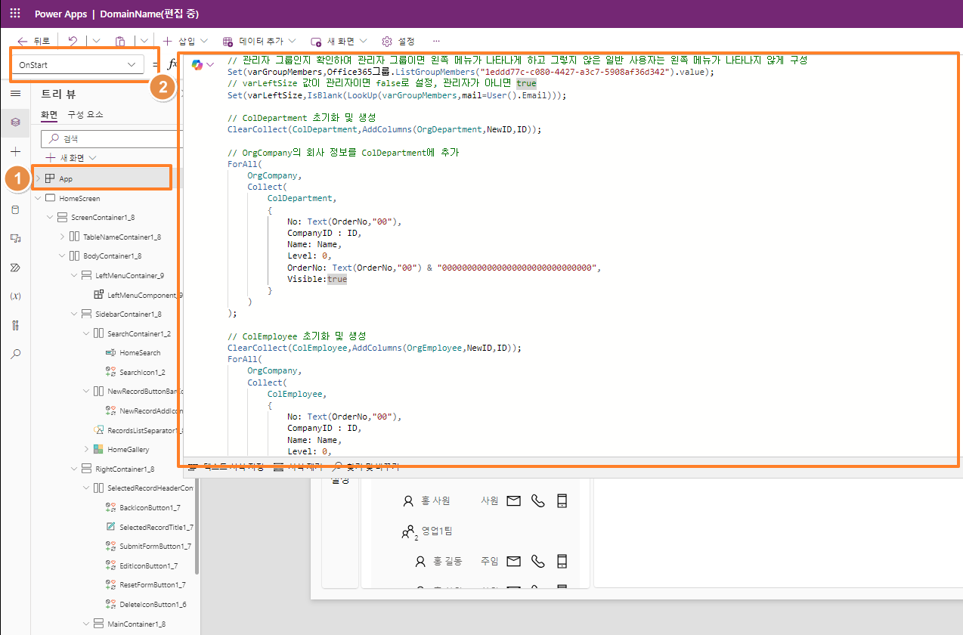
Task: Click the 영업1팀 group icon
Action: (x=408, y=532)
